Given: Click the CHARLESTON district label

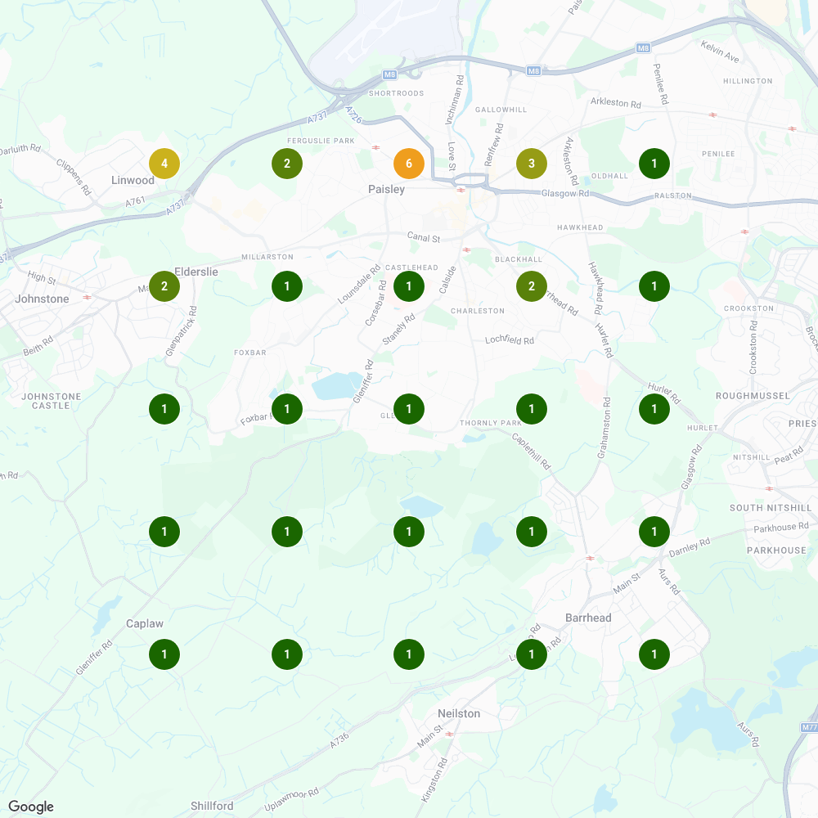Looking at the screenshot, I should point(478,311).
